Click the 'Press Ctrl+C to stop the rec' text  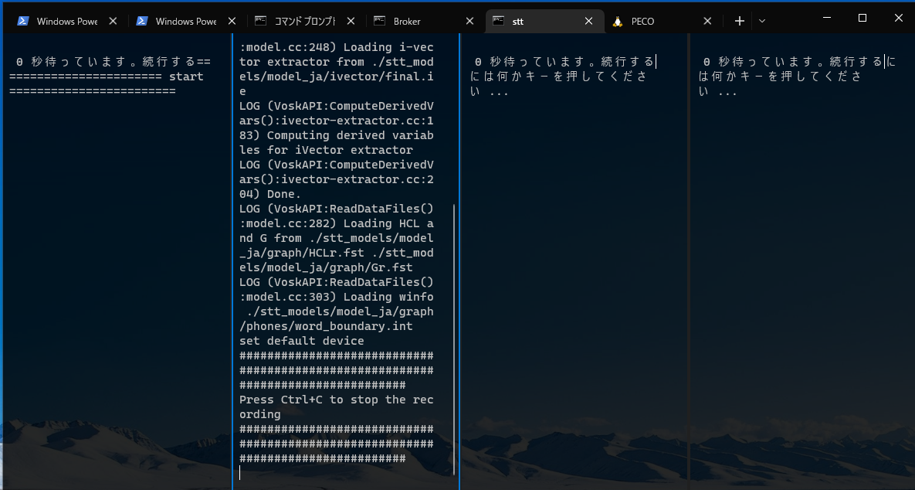tap(336, 400)
